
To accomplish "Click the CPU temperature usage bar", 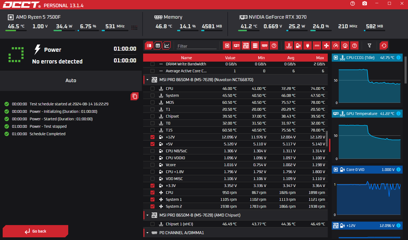I will point(16,31).
